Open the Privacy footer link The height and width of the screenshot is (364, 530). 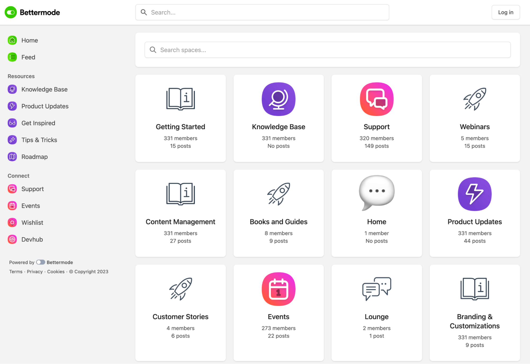pos(35,272)
